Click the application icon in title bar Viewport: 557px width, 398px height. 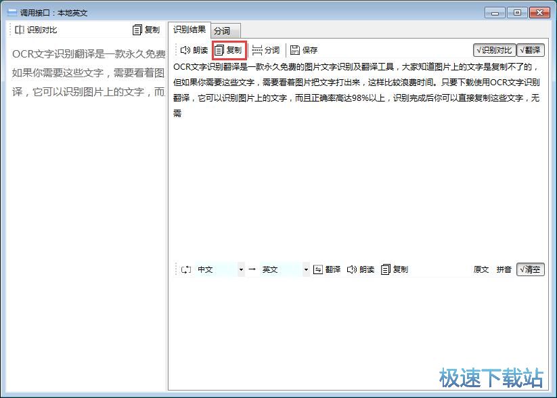tap(12, 12)
